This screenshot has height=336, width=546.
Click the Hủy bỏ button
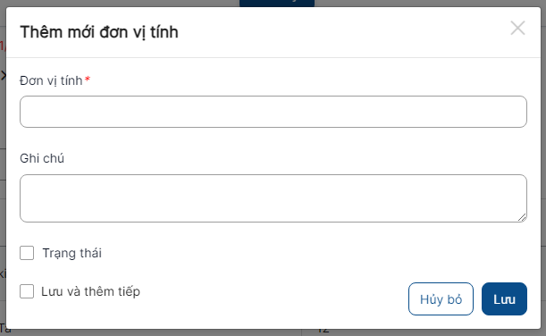pos(441,299)
